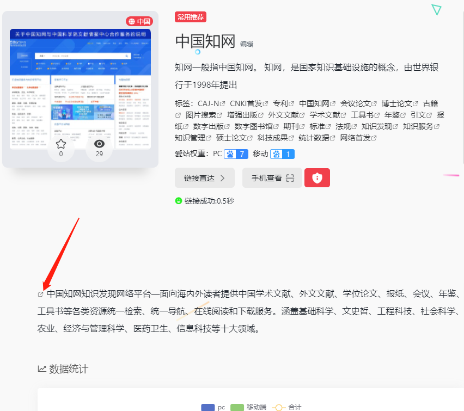Image resolution: width=464 pixels, height=411 pixels.
Task: Open the 年鉴 tag link
Action: click(395, 115)
